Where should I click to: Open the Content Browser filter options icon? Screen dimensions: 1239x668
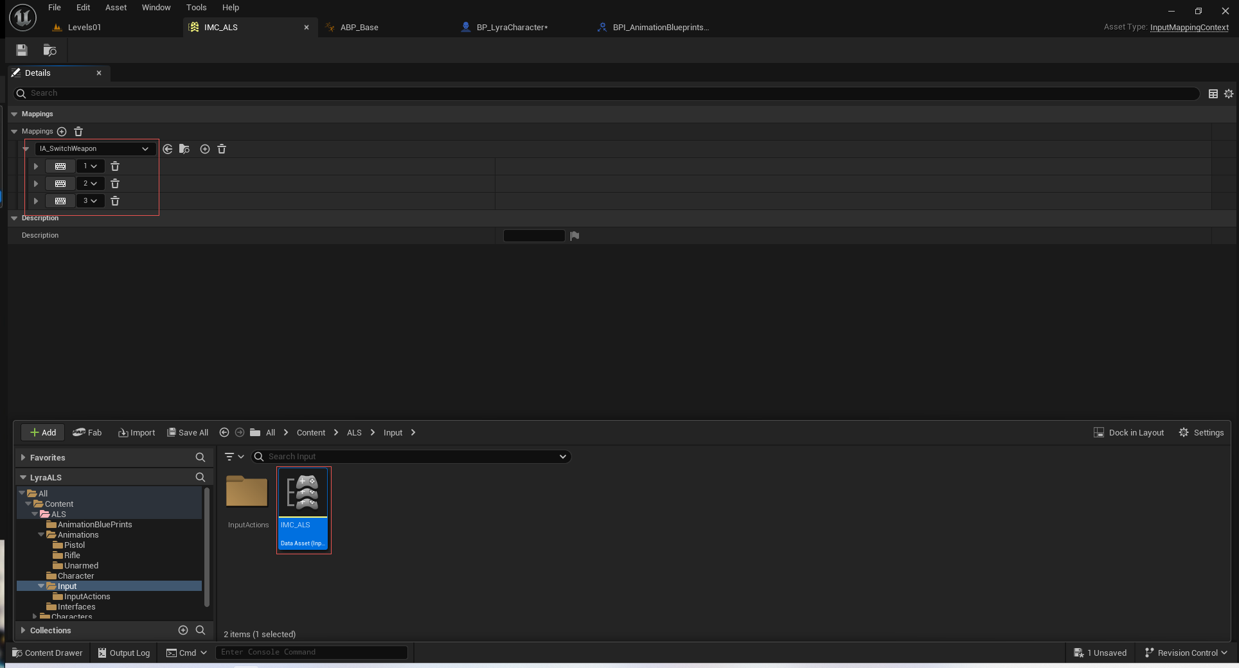coord(234,457)
